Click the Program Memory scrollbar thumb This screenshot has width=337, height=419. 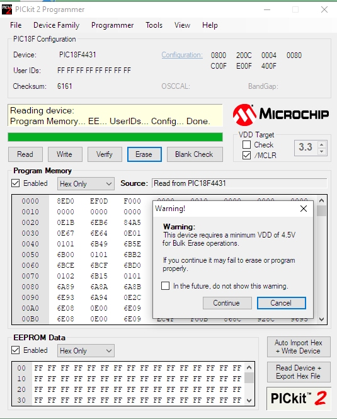coord(321,211)
